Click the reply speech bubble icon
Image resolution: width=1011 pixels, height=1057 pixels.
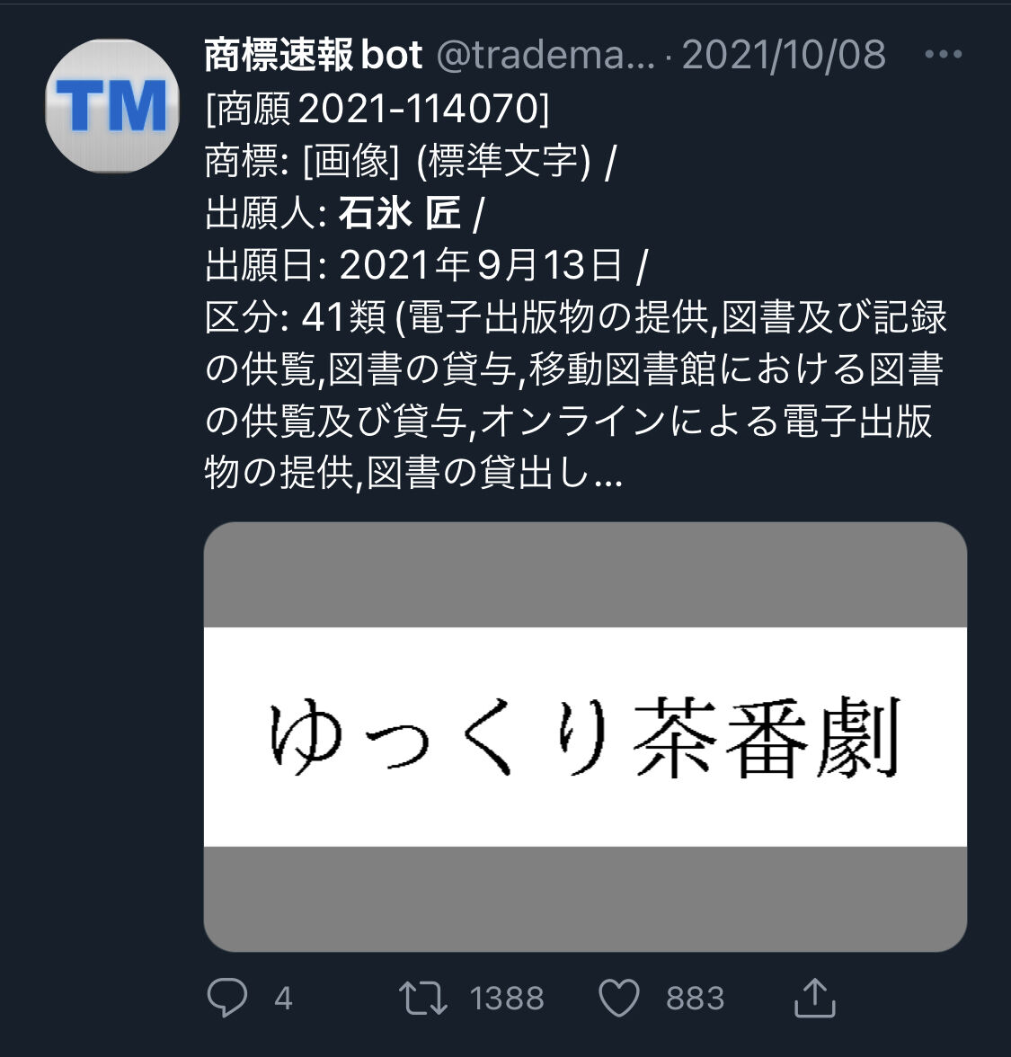(x=227, y=998)
